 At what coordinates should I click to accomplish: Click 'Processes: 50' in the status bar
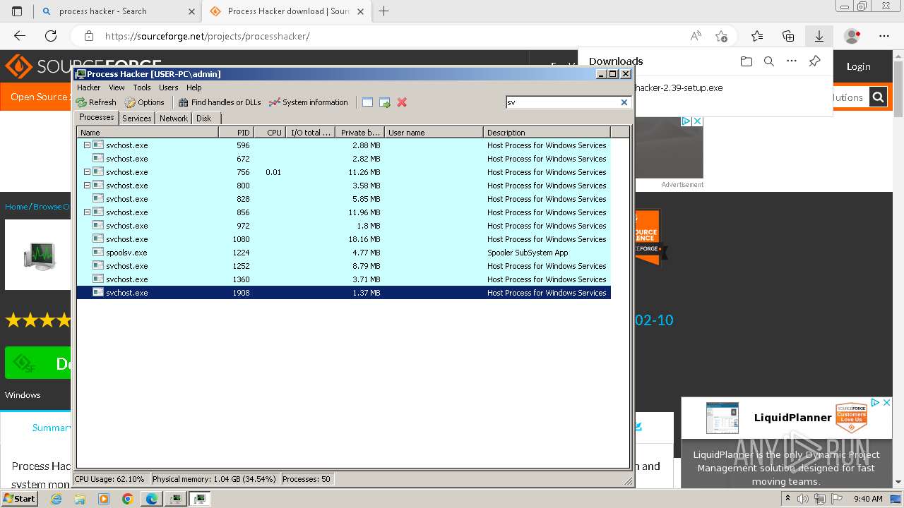click(307, 479)
